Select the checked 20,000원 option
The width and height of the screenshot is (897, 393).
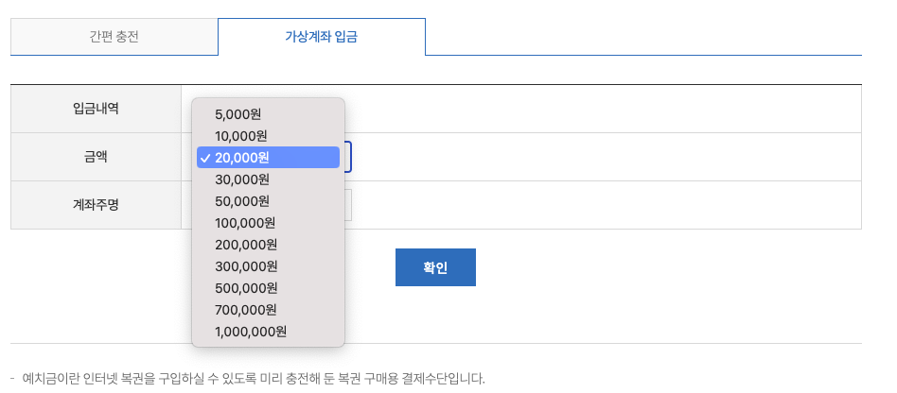269,158
